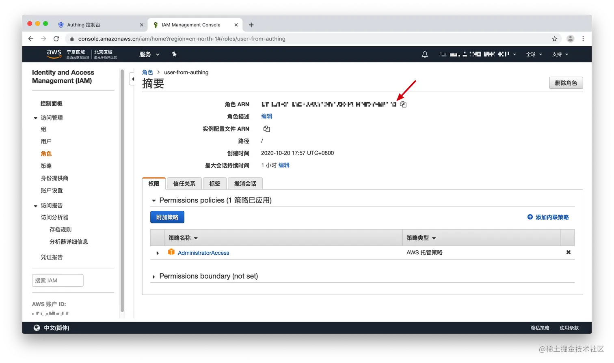Screen dimensions: 614x363
Task: Open 存档规则 in the sidebar
Action: (x=61, y=229)
